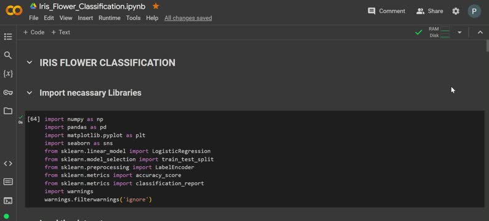Click the All changes saved link

coord(188,18)
